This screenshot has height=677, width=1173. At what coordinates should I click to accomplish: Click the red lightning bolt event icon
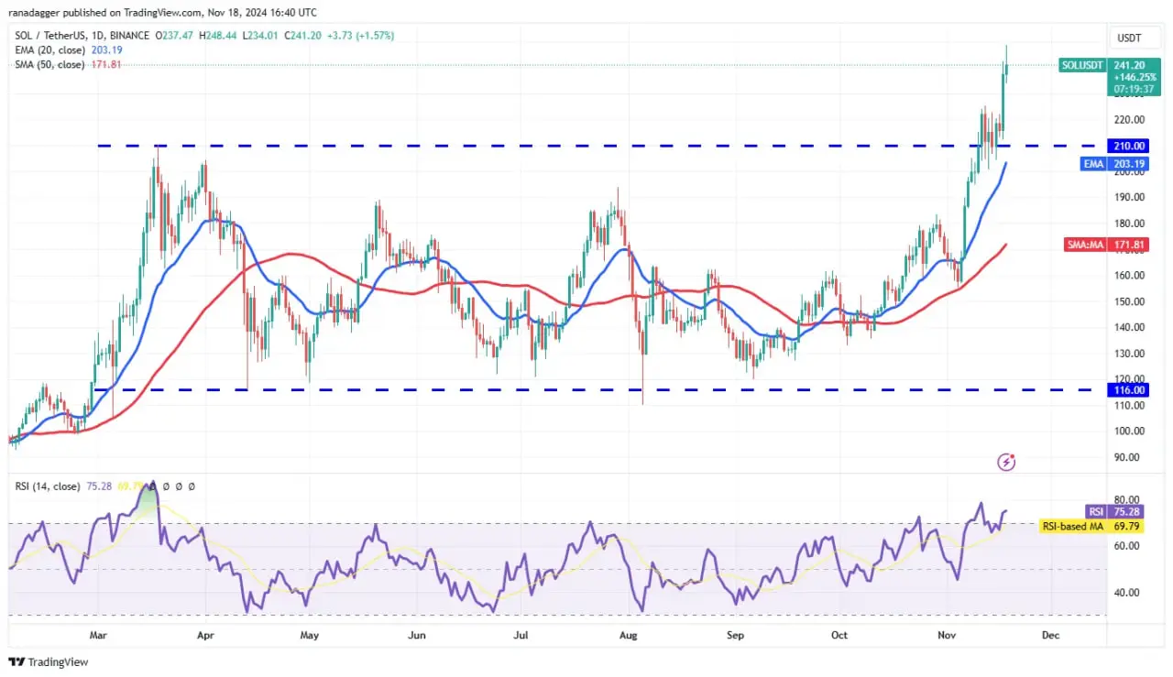1007,462
